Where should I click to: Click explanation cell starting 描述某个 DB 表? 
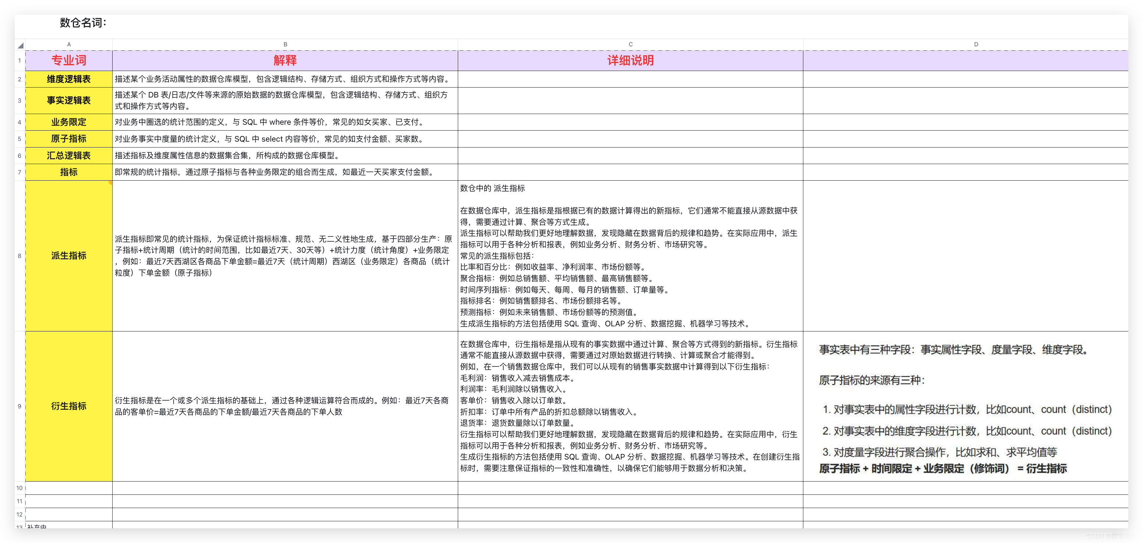coord(285,100)
